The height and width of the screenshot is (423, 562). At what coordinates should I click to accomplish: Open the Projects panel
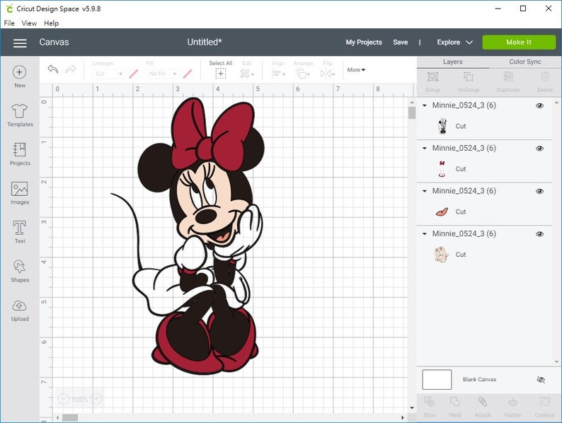coord(20,154)
